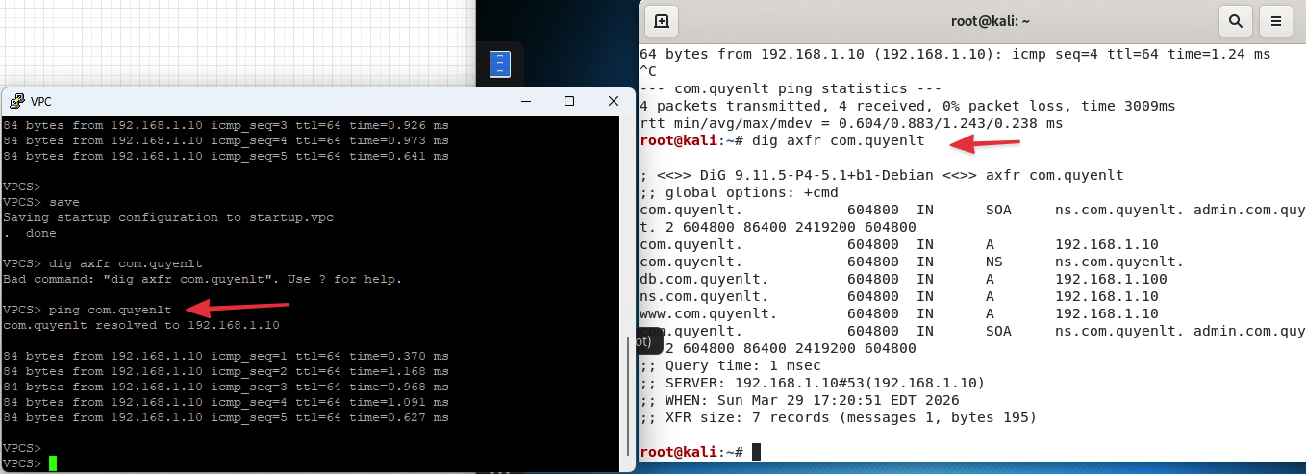This screenshot has width=1306, height=474.
Task: Click the green cursor at the VPCS prompt
Action: pyautogui.click(x=53, y=463)
